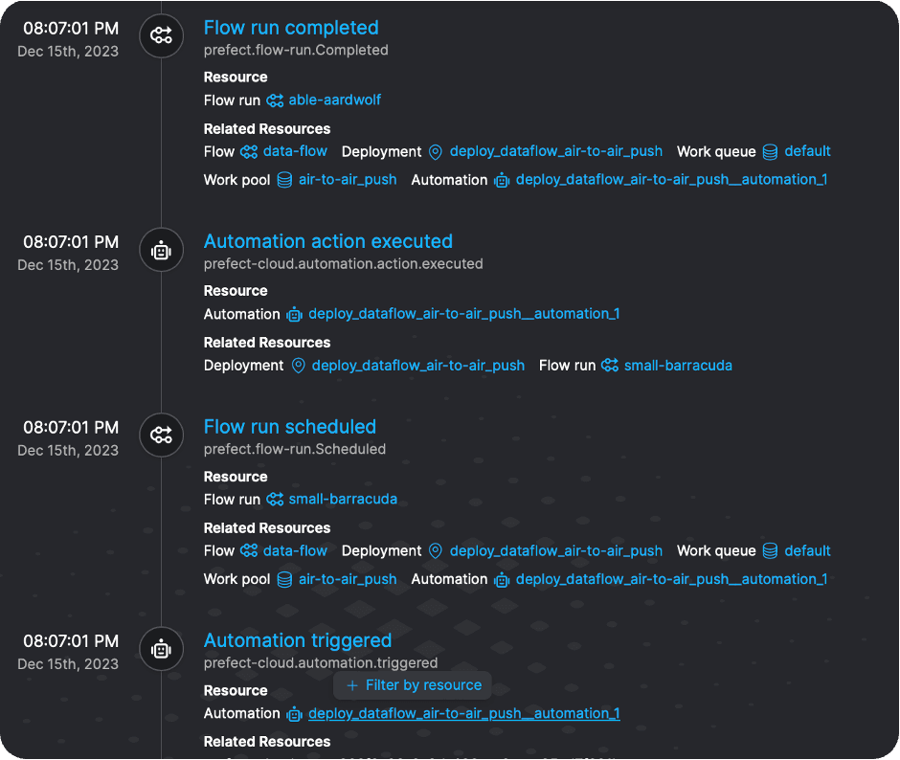Click the deployment pin icon in Flow run completed
Image resolution: width=900 pixels, height=760 pixels.
click(x=436, y=152)
